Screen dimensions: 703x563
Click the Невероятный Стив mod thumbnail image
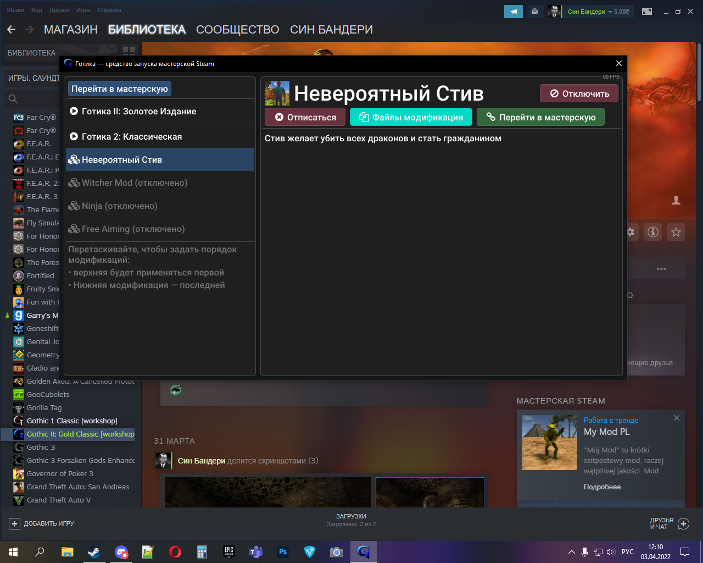(277, 93)
